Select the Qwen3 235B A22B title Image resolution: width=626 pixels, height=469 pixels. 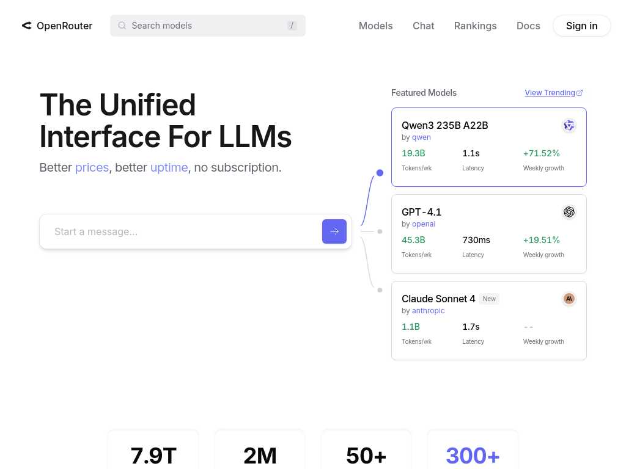tap(445, 125)
